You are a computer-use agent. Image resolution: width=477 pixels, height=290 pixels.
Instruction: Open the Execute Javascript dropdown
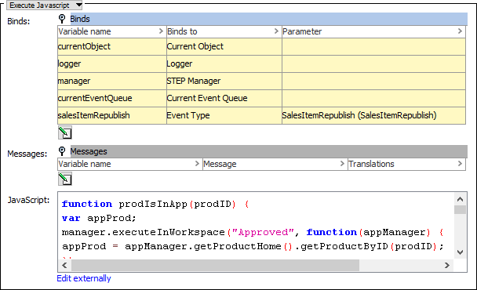point(45,5)
